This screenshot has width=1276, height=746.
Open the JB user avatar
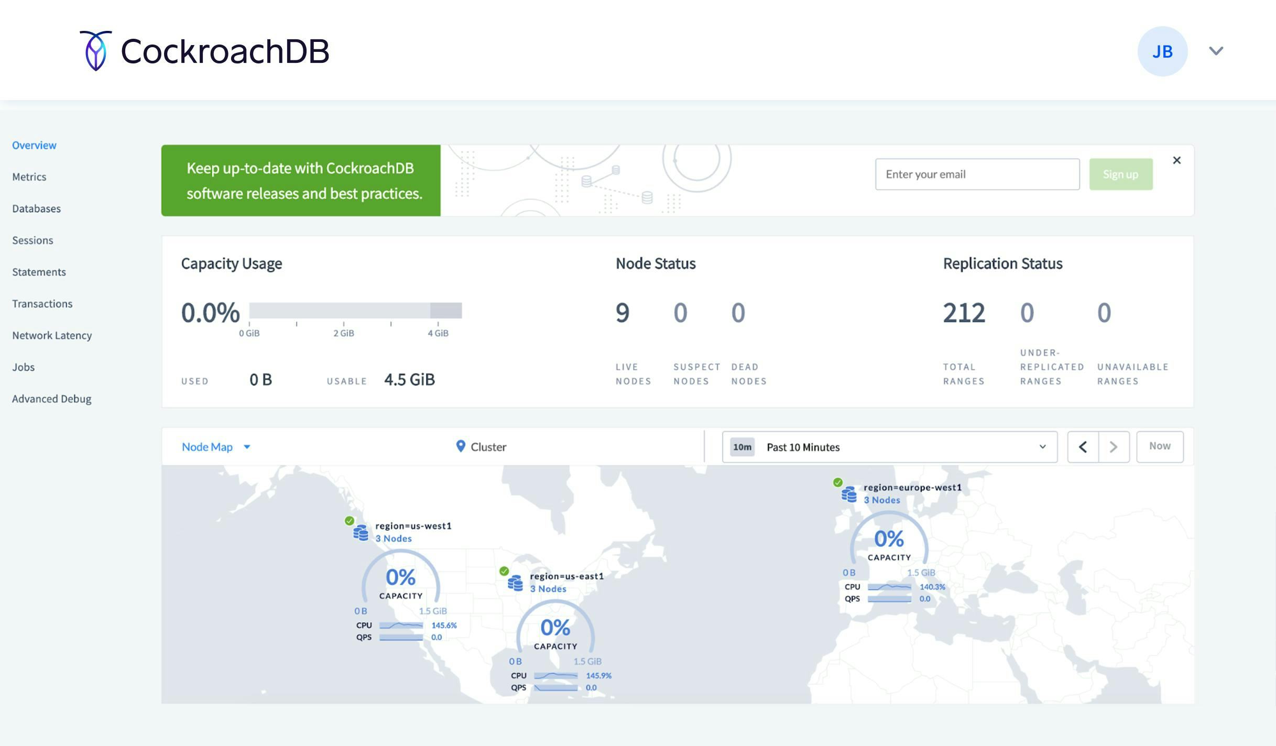coord(1162,50)
